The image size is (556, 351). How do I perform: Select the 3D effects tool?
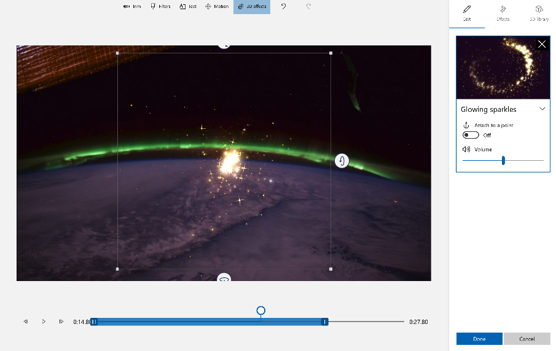pyautogui.click(x=252, y=6)
